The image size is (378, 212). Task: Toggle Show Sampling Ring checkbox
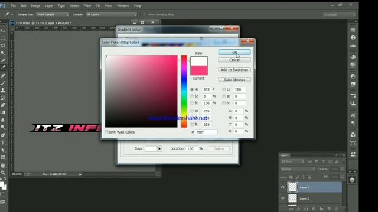coord(145,14)
